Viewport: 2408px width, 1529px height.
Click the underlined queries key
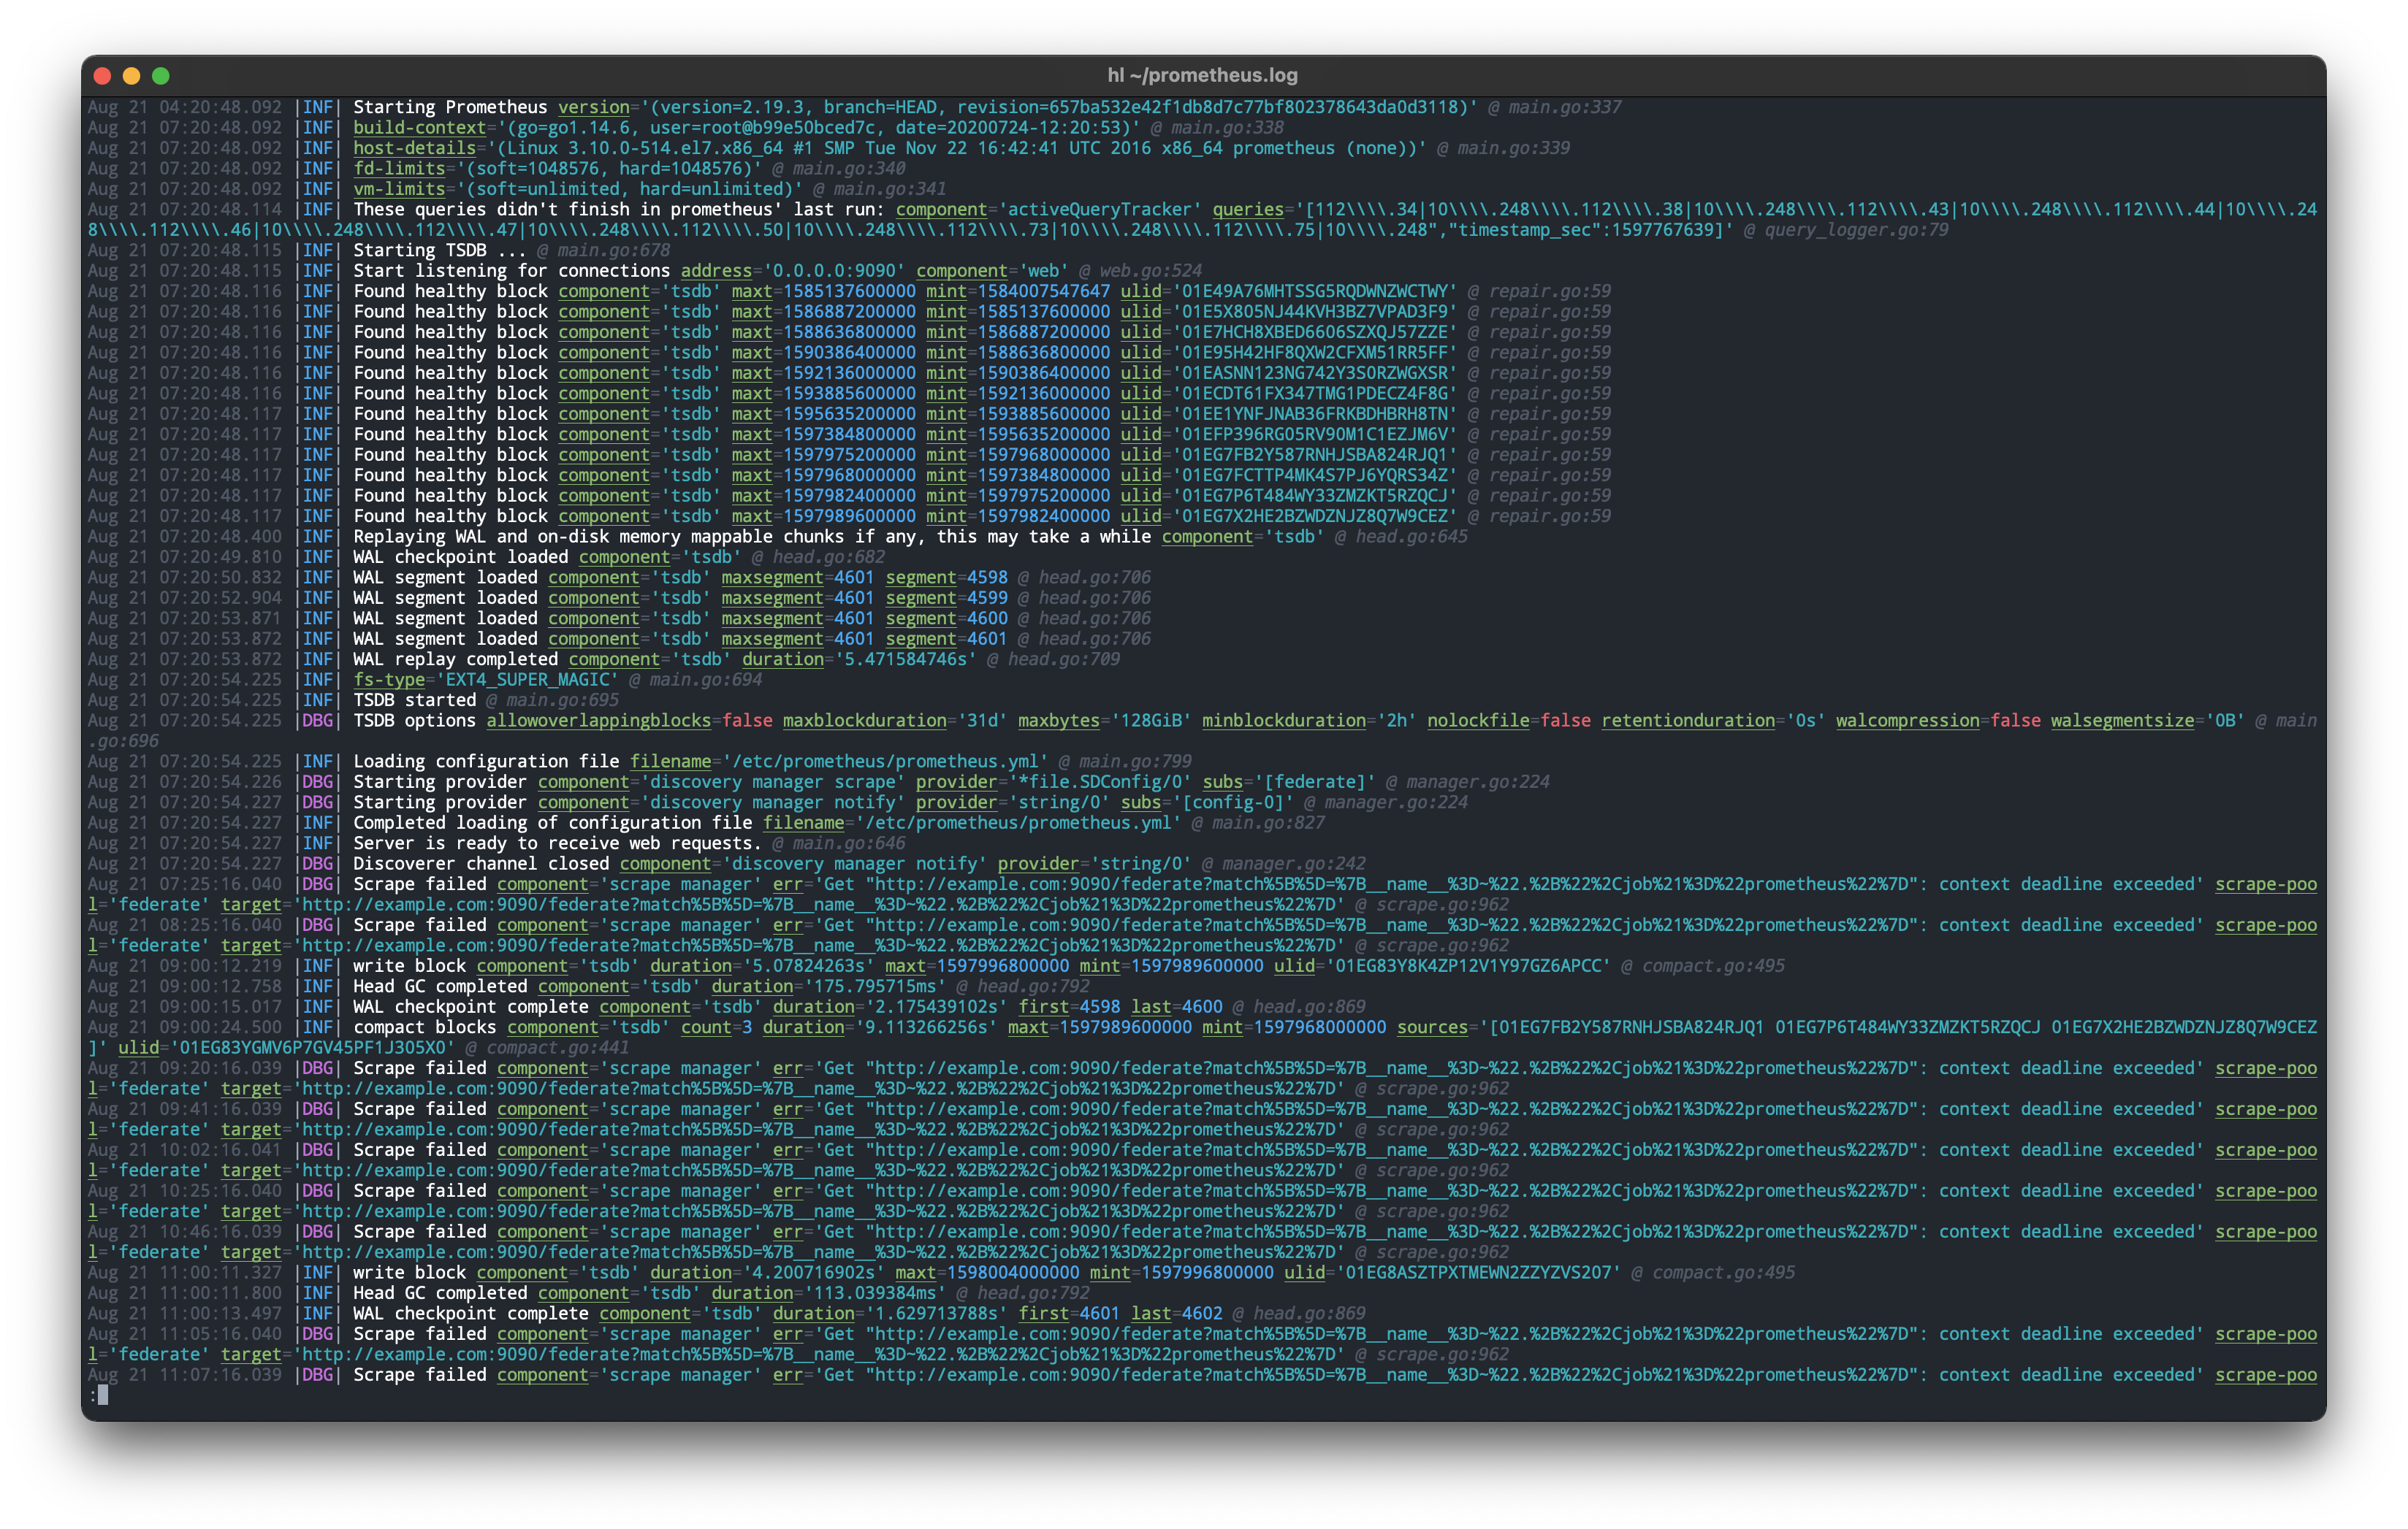point(1247,210)
